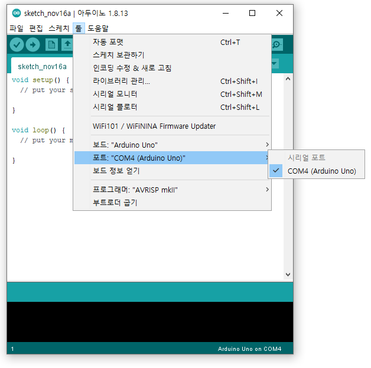The image size is (371, 368).
Task: Click the Verify checkmark toolbar button
Action: click(17, 44)
